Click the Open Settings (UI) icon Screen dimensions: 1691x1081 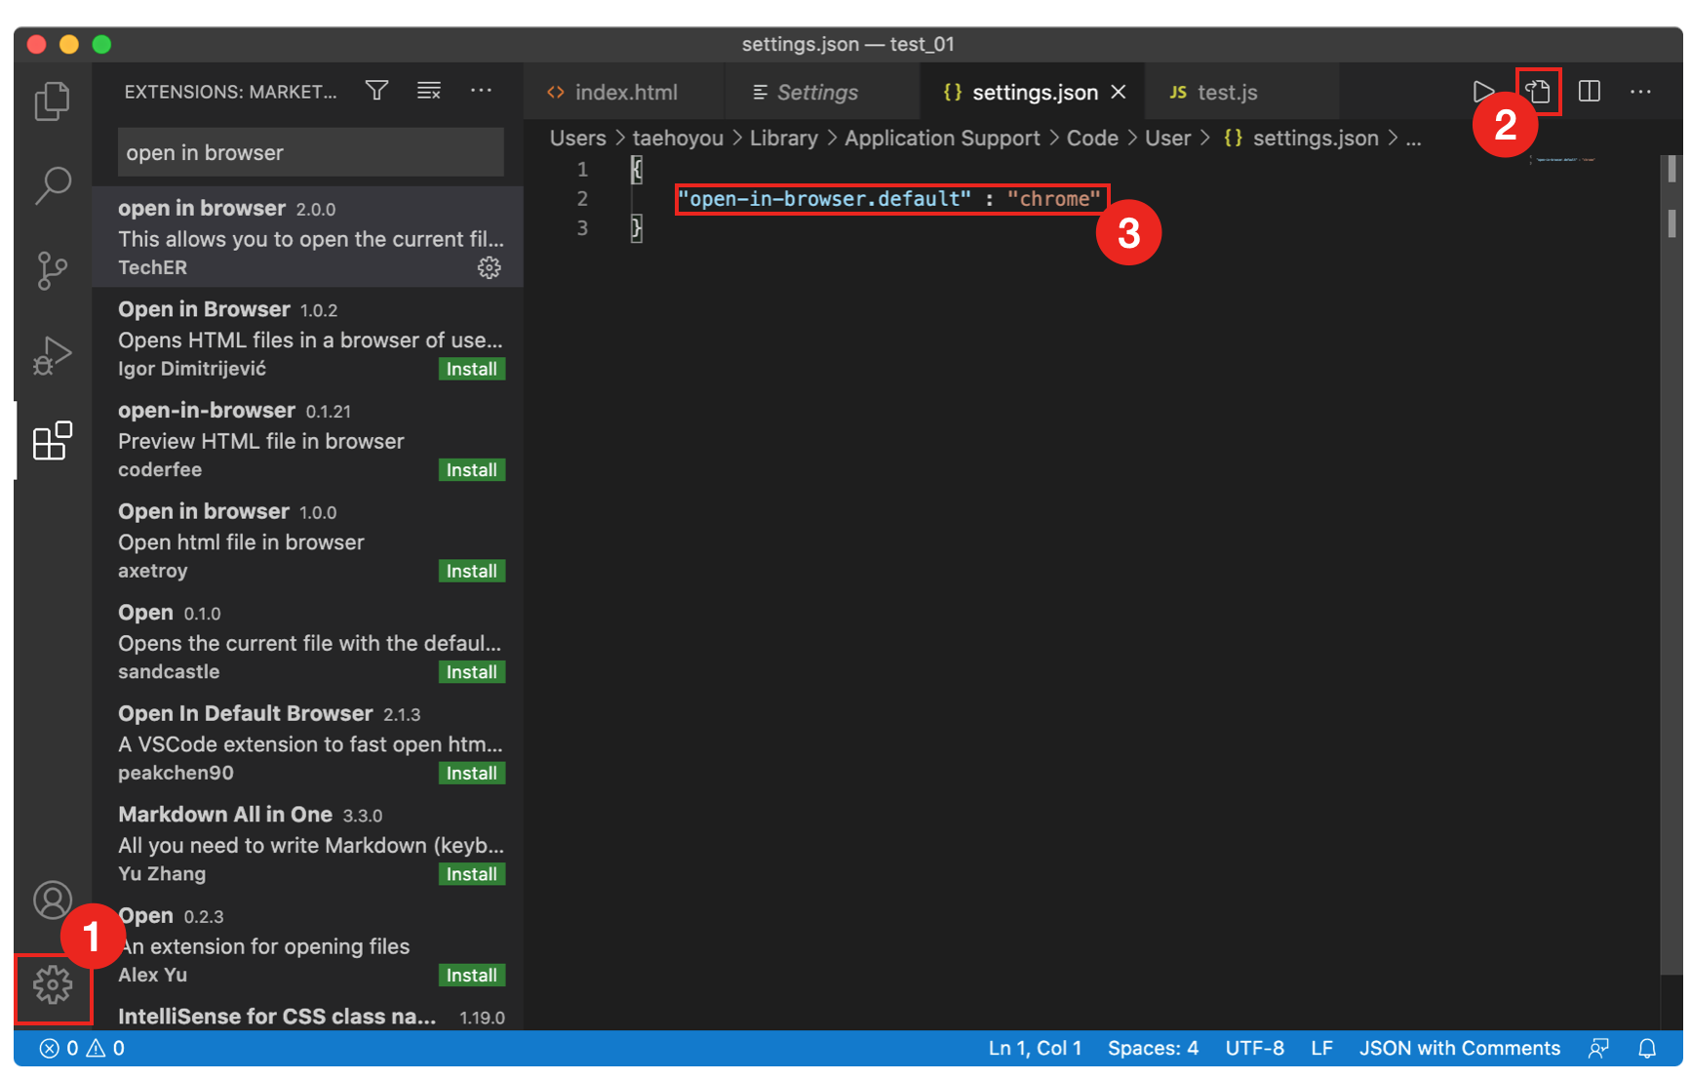1538,92
